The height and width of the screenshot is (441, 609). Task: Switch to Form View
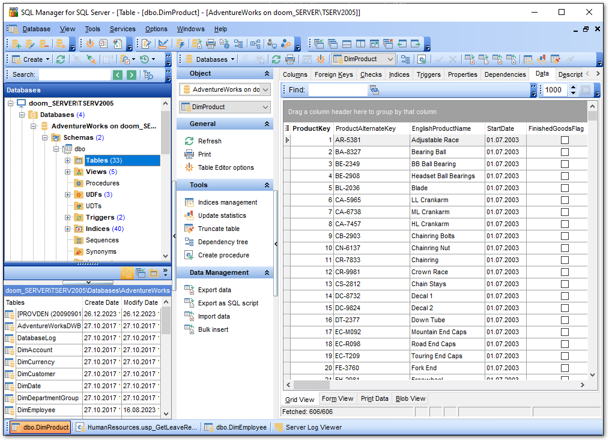[337, 399]
